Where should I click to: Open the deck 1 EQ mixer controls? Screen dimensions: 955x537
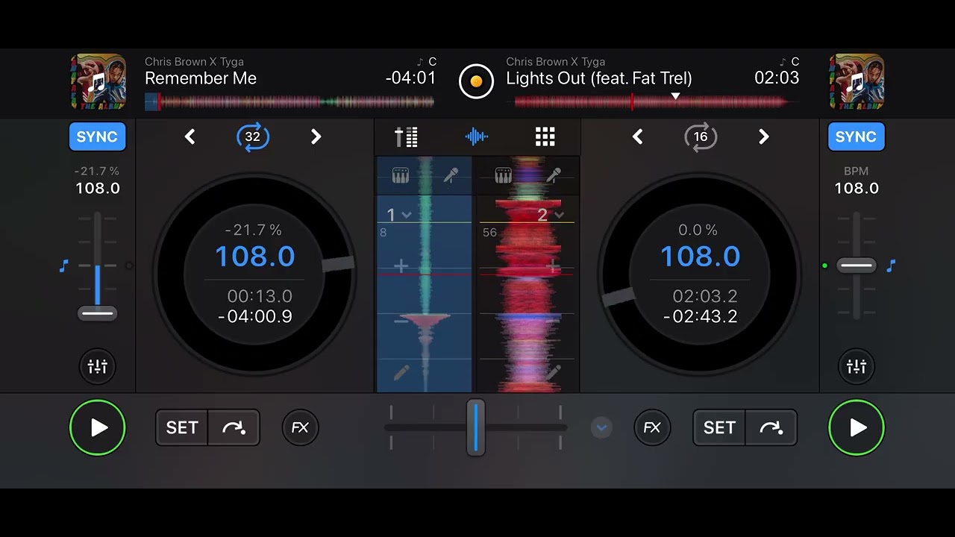point(98,366)
